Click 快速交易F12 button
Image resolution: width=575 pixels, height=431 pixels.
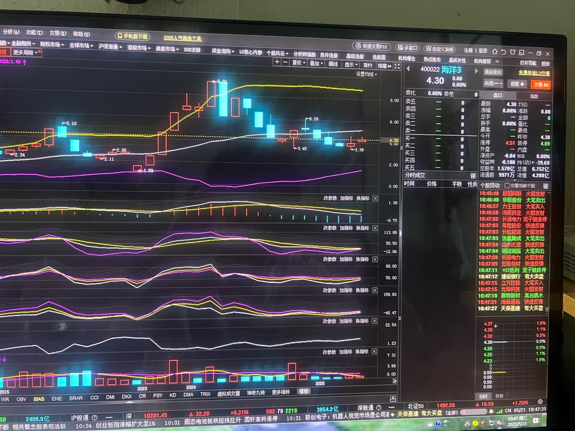(x=372, y=47)
